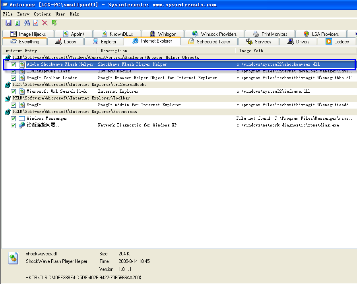Click the Save toolbar icon
The width and height of the screenshot is (357, 284).
coord(8,23)
